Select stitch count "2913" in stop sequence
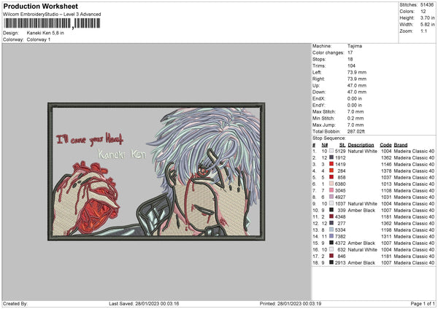Image resolution: width=438 pixels, height=309 pixels. [x=340, y=262]
